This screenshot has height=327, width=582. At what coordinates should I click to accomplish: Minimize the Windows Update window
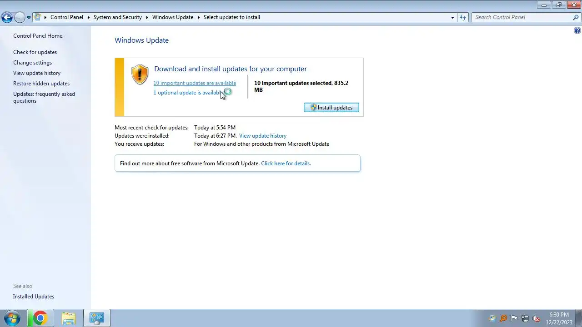pos(544,5)
